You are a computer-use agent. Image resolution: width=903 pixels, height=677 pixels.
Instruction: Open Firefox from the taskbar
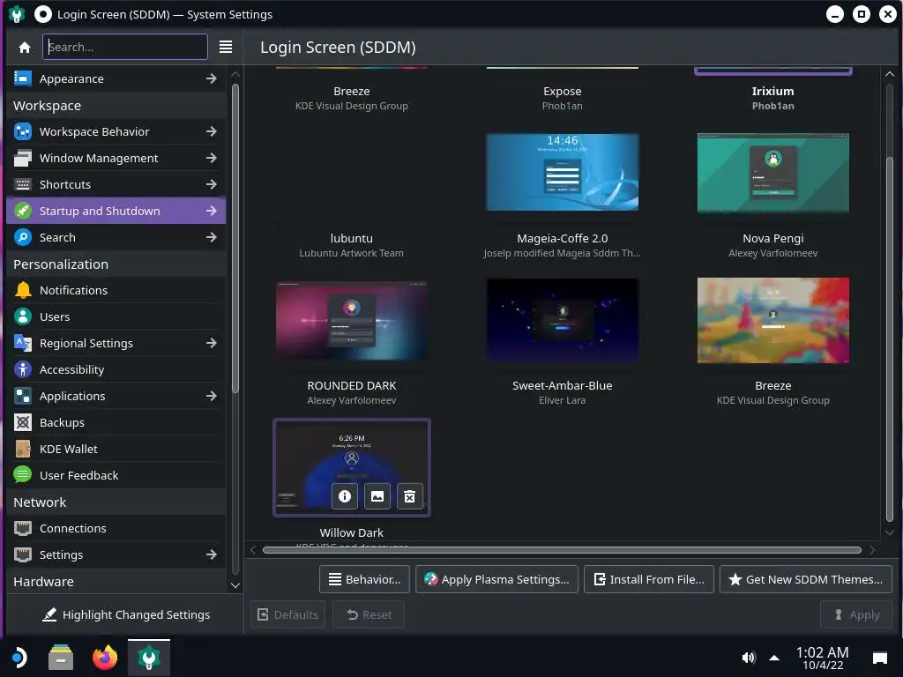click(x=105, y=657)
